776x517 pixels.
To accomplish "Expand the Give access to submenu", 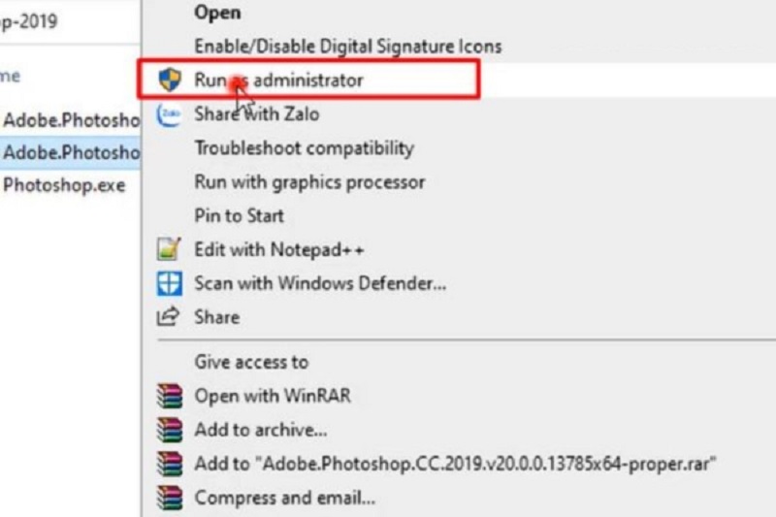I will [251, 362].
